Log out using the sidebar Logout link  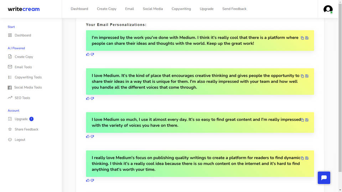click(x=20, y=140)
